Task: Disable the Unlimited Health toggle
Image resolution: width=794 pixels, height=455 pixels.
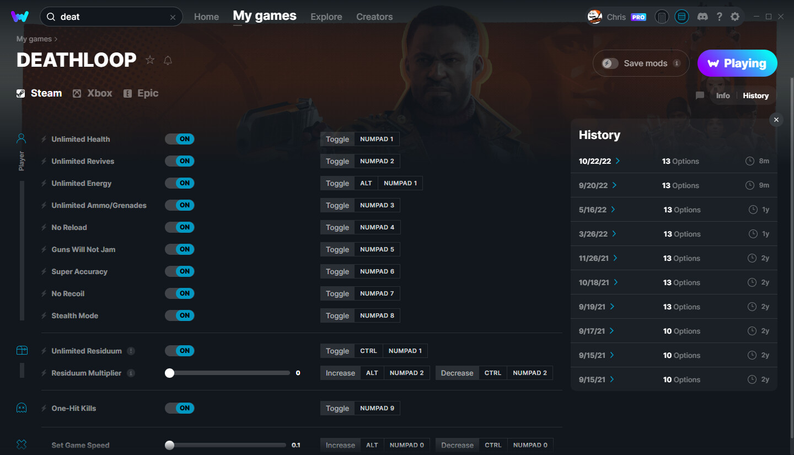Action: [x=179, y=139]
